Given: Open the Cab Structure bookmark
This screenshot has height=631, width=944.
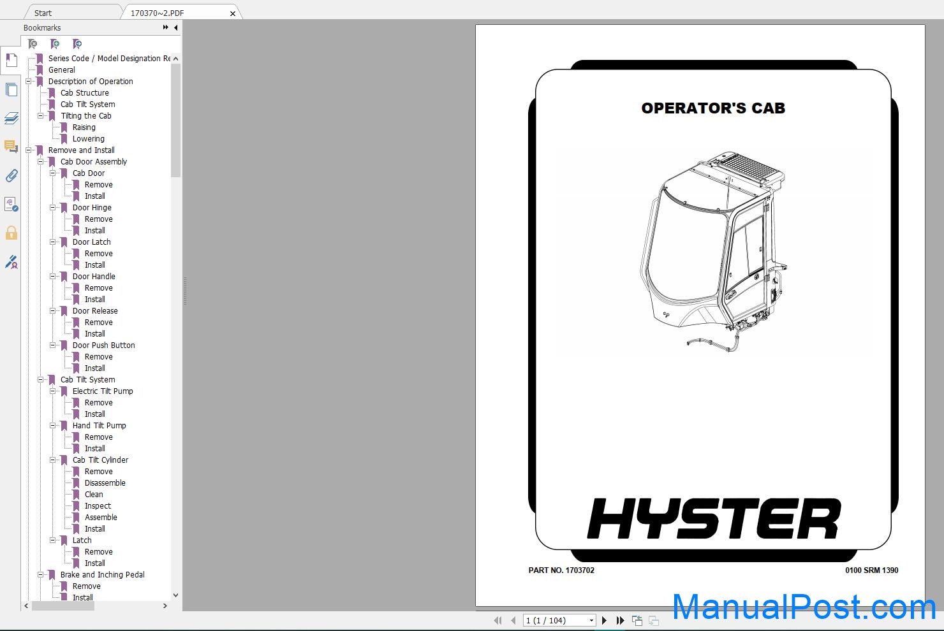Looking at the screenshot, I should [84, 93].
